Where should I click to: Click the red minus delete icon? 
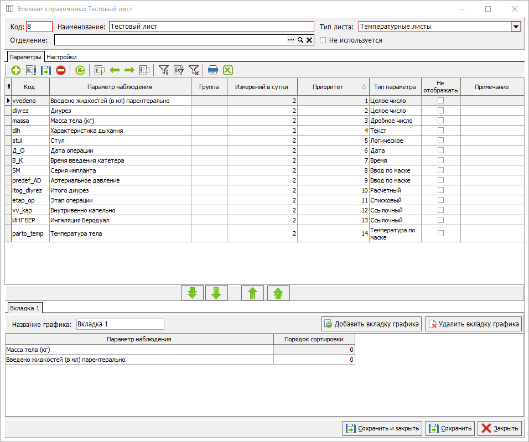[61, 70]
